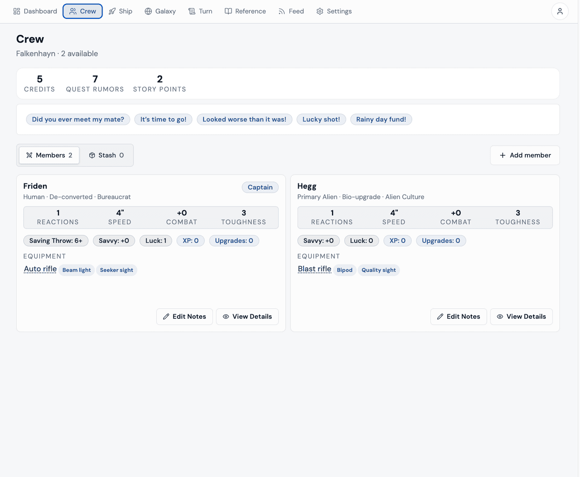Edit Notes for Hegg
The height and width of the screenshot is (477, 580).
point(459,316)
